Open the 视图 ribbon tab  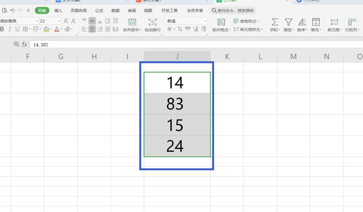tap(148, 11)
